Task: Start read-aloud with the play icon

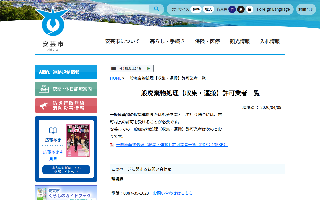Action: 149,68
